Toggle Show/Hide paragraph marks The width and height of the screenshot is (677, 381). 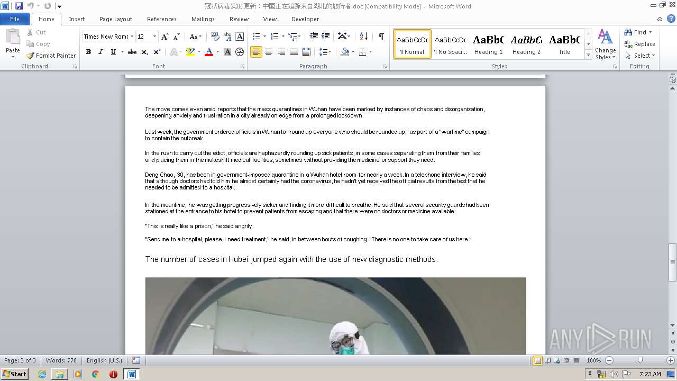[381, 37]
